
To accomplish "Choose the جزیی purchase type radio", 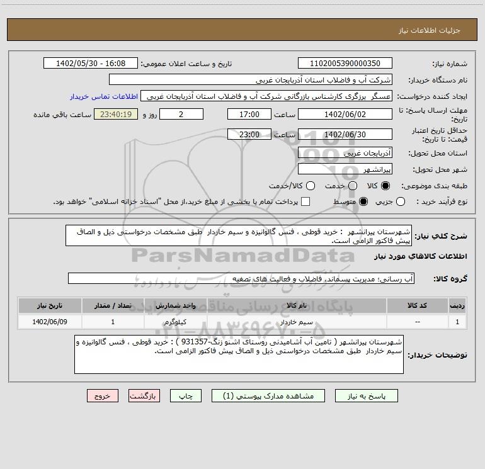I will click(401, 201).
